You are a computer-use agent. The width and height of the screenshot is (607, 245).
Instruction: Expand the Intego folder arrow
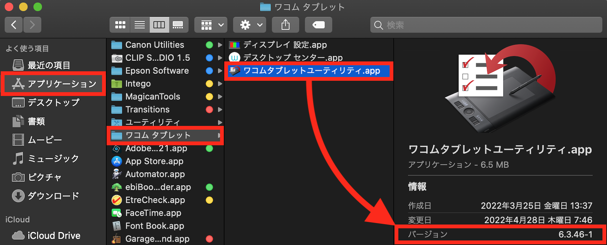click(x=220, y=83)
